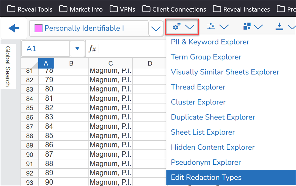296x186 pixels.
Task: Select row header 82
Action: click(30, 80)
